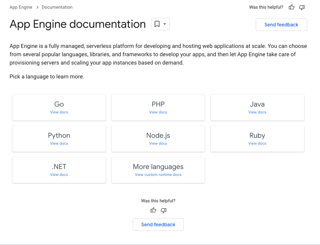Select the PHP card heading

[158, 104]
